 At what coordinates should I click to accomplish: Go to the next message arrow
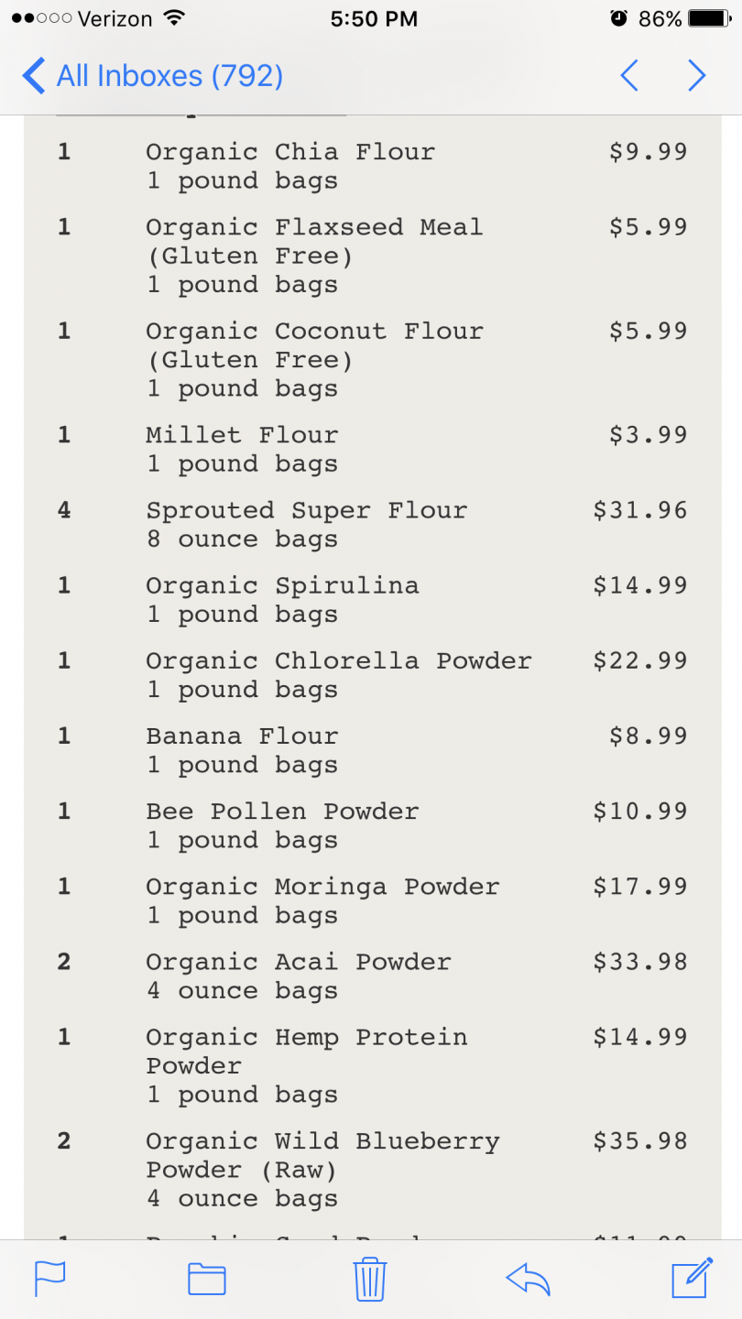coord(697,75)
